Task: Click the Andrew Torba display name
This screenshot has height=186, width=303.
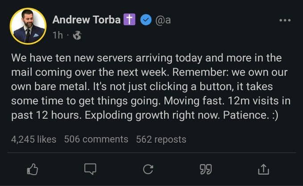Action: pyautogui.click(x=87, y=20)
